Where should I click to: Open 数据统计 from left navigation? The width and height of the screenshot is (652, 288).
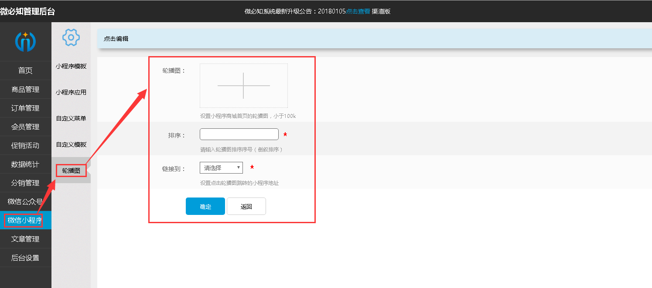[x=25, y=164]
